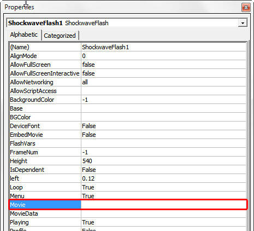Select the AllowFullScreen property
The height and width of the screenshot is (231, 254).
point(45,65)
